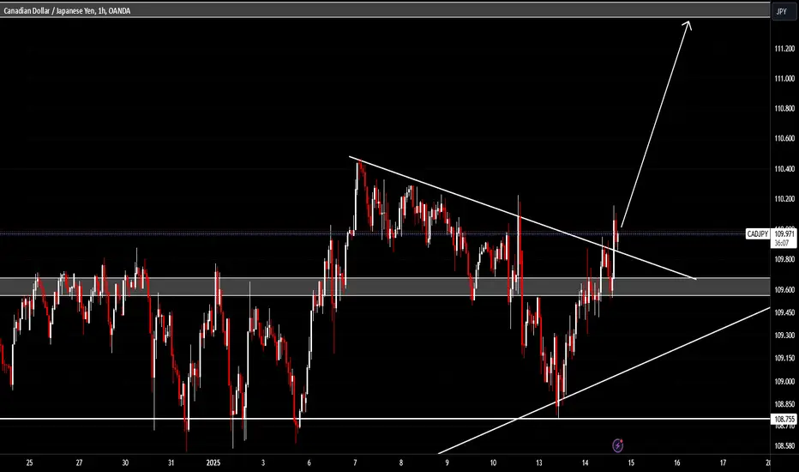Click the 110.200 price scale label
This screenshot has width=799, height=472.
tap(784, 199)
